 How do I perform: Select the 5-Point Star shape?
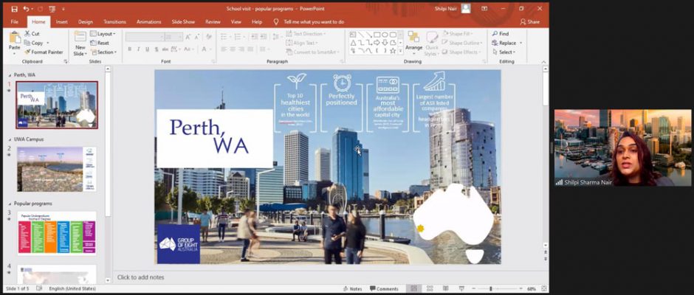coord(393,50)
